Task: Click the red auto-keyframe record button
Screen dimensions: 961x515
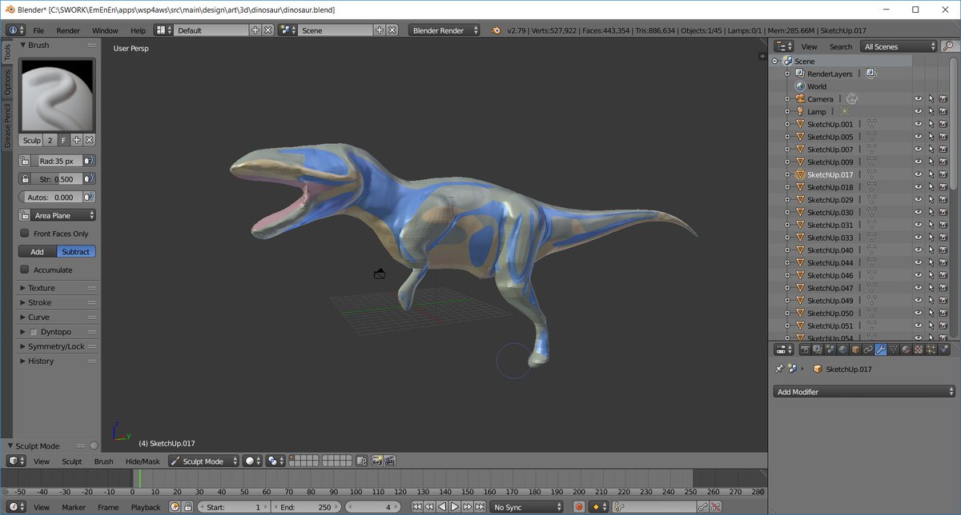Action: (x=579, y=507)
